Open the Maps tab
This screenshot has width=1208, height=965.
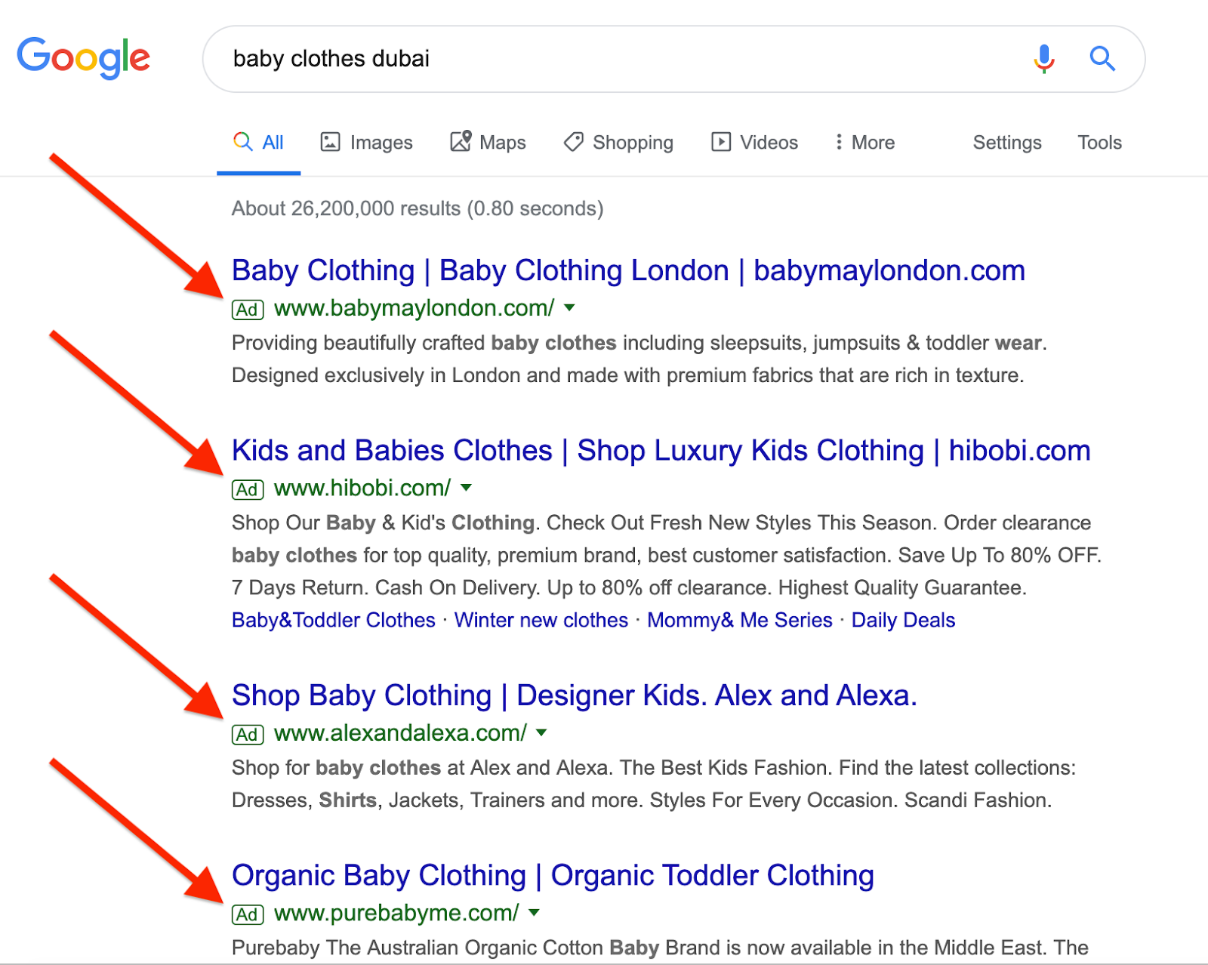pos(488,143)
